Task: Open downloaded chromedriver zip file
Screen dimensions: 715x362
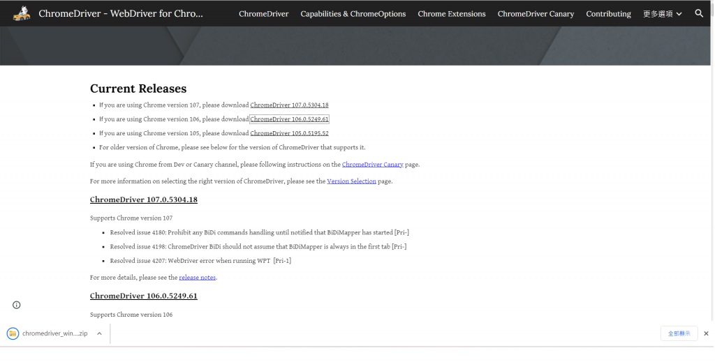Action: (48, 334)
